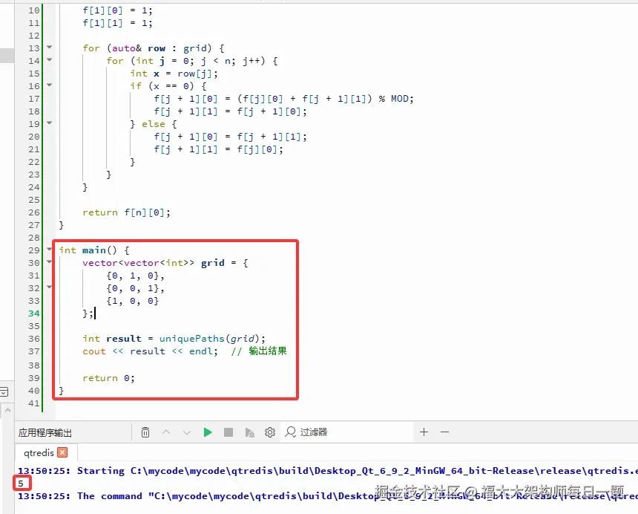Open output pane settings gear
The height and width of the screenshot is (514, 638).
270,432
